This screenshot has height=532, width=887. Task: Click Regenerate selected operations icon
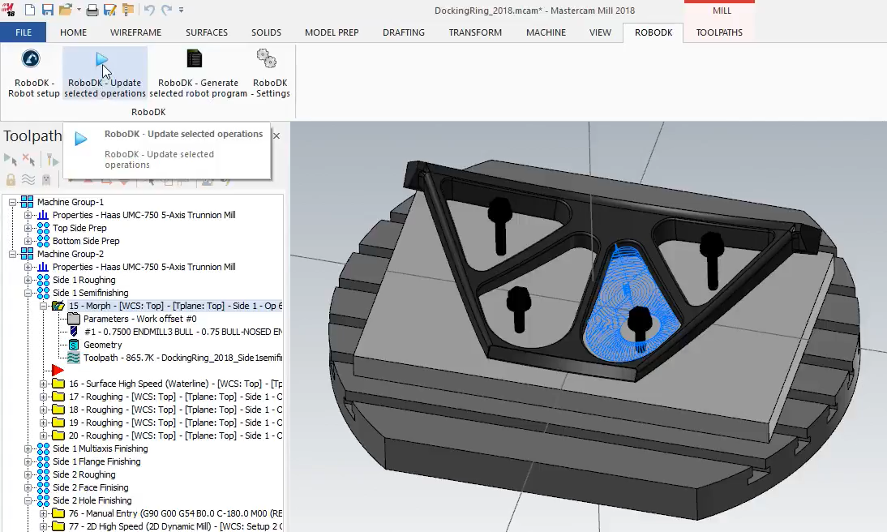tap(52, 160)
